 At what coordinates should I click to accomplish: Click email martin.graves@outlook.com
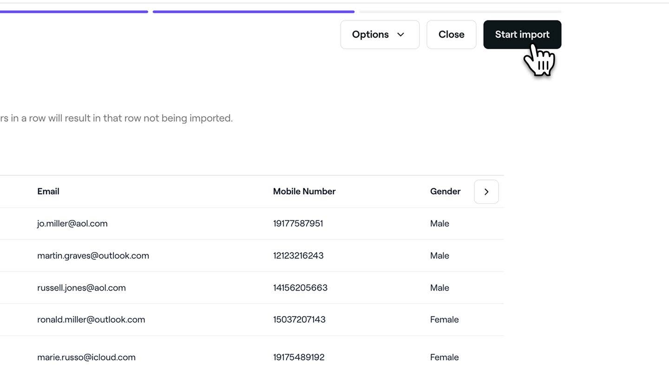pos(93,256)
